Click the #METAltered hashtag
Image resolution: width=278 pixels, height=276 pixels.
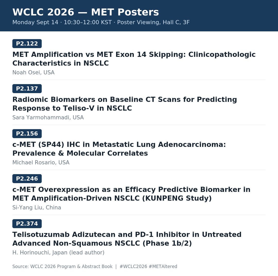(163, 266)
